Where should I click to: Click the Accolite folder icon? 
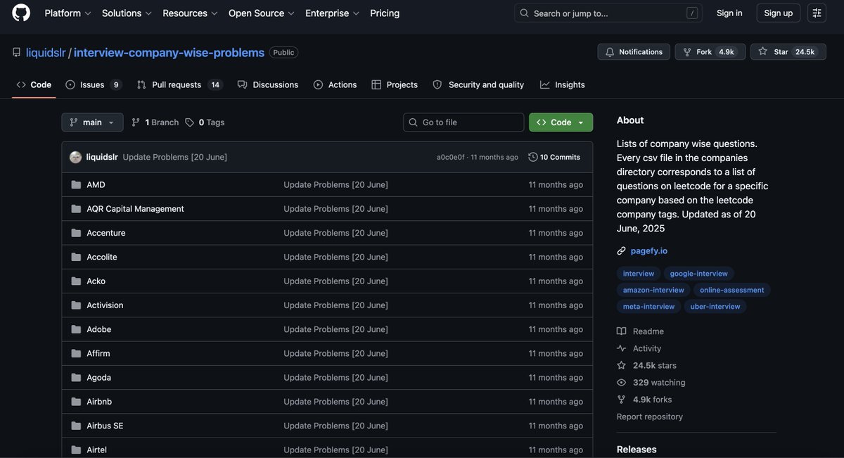pyautogui.click(x=76, y=257)
